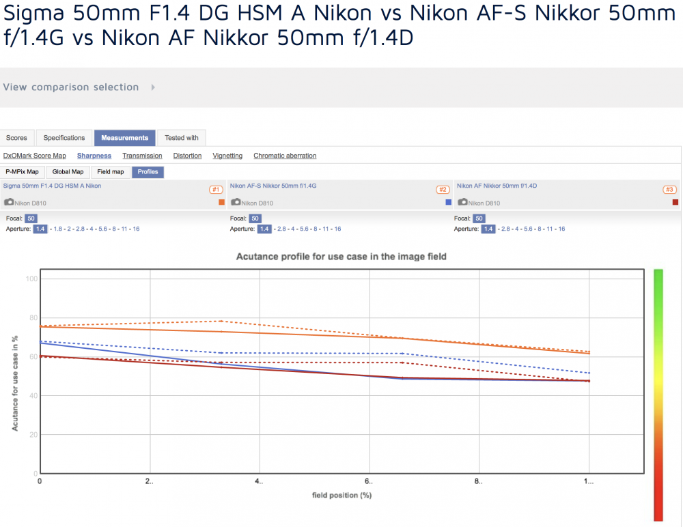
Task: Select the highlighted 1.4 aperture for Sigma
Action: click(x=40, y=229)
